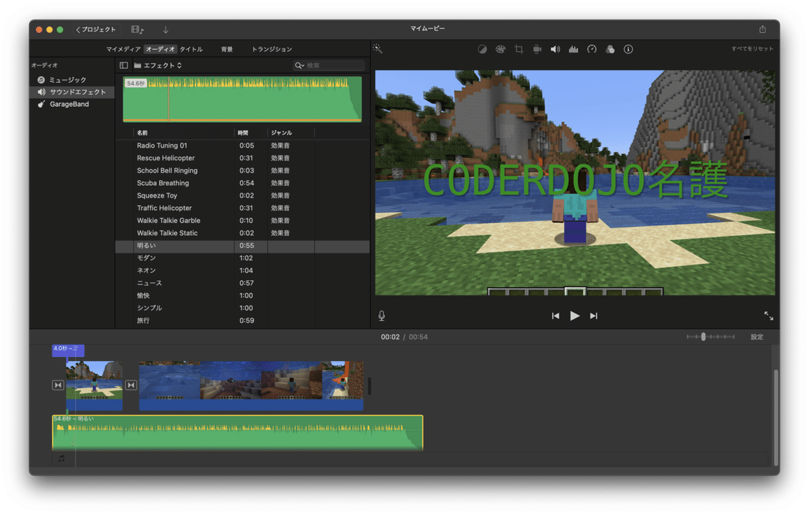Select the ネオン audio row
The height and width of the screenshot is (514, 809).
(x=242, y=270)
